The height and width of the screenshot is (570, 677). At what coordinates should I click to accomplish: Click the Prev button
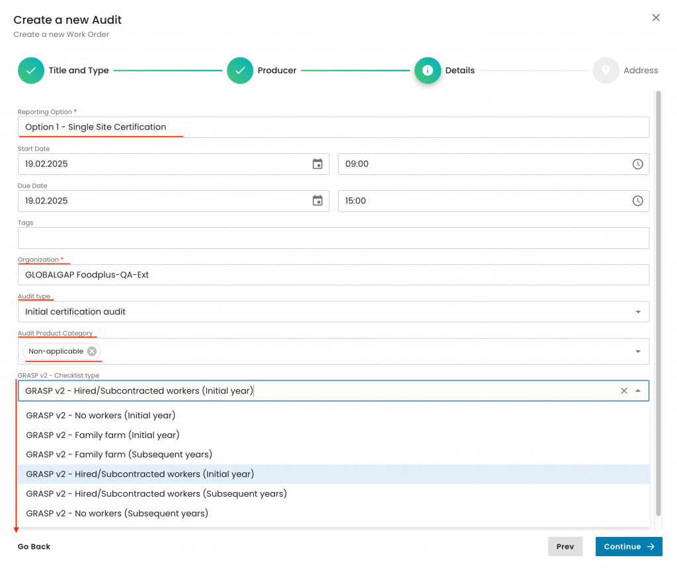[x=565, y=547]
